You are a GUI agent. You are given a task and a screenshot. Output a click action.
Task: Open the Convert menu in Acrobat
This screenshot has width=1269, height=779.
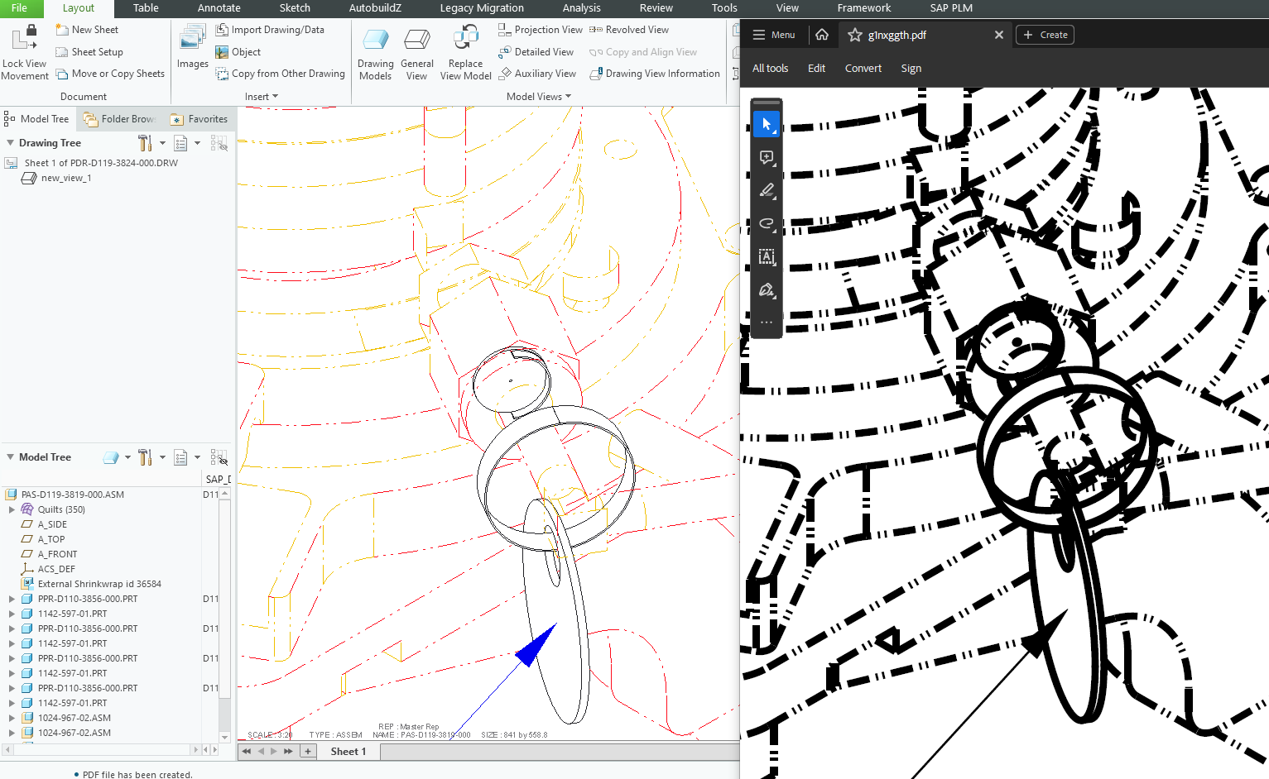pos(863,68)
